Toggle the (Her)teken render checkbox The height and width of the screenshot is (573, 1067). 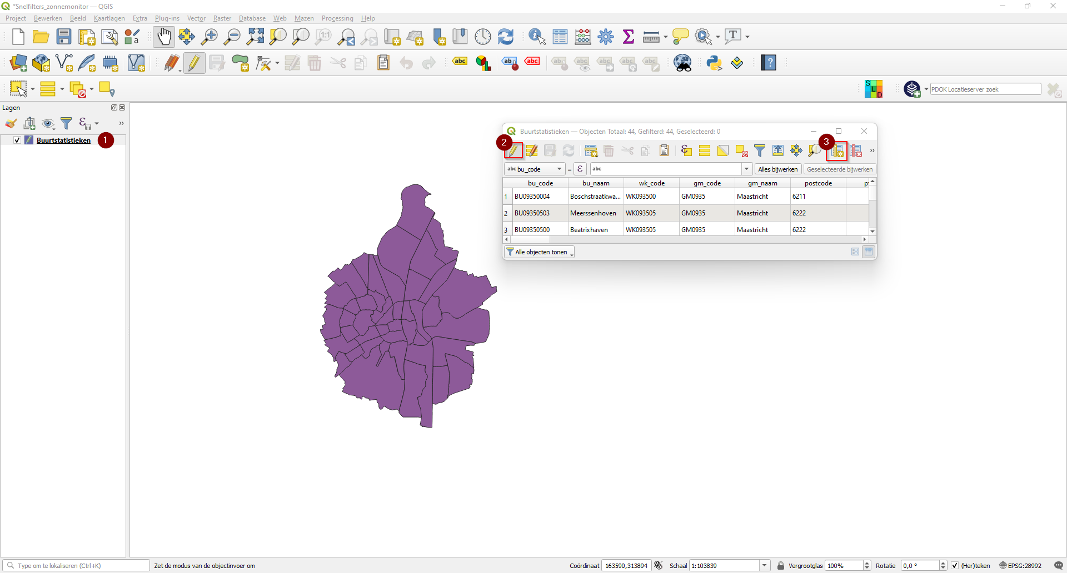(x=955, y=565)
